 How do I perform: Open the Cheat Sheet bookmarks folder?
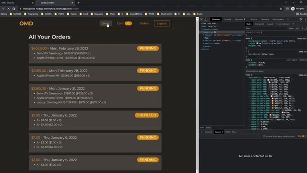click(x=165, y=14)
